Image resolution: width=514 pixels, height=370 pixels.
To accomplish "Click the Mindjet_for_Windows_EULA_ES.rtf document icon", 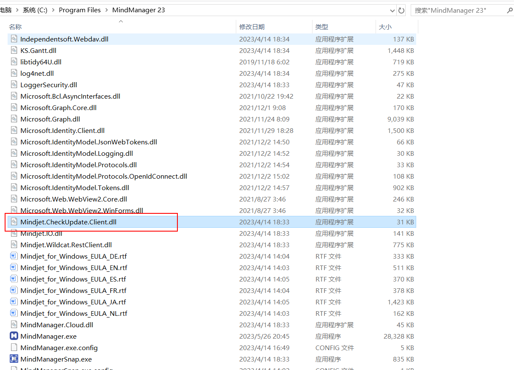I will point(14,279).
